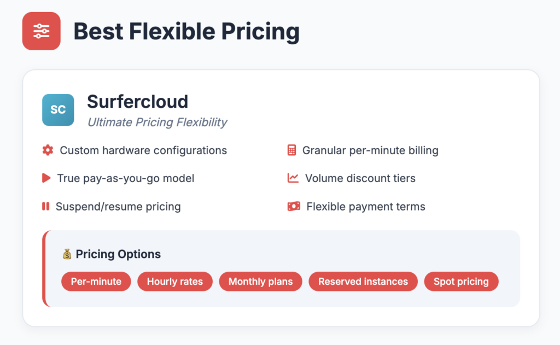
Task: Click the money bag emoji beside Pricing Options
Action: [67, 254]
